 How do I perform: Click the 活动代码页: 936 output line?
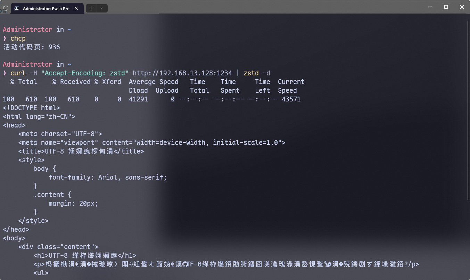[x=31, y=47]
